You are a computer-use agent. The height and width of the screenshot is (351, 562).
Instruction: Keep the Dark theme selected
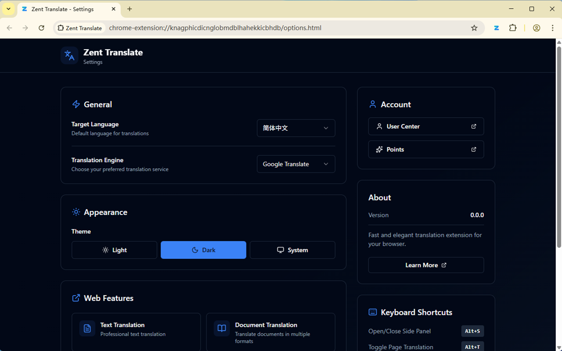point(203,250)
